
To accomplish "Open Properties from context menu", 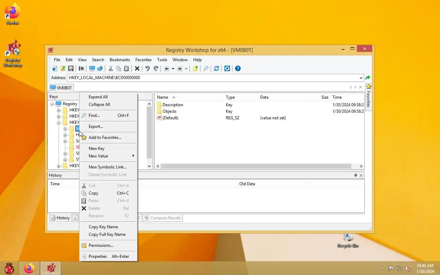I will coord(108,256).
